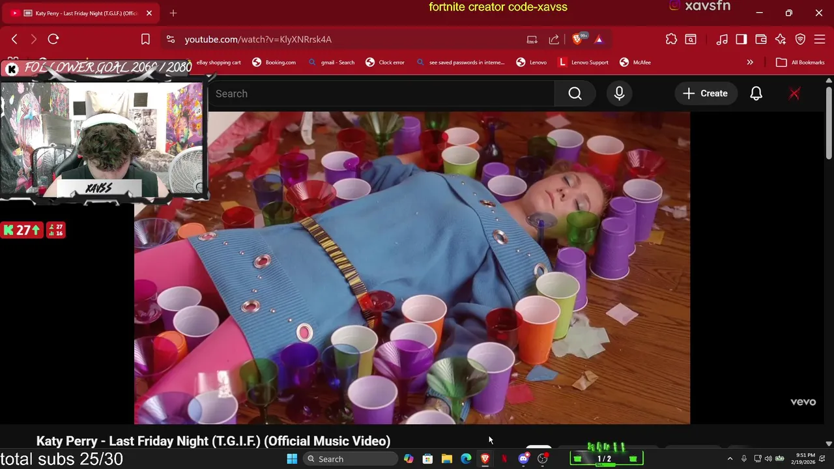Open the Windows Start menu
The image size is (834, 469).
tap(292, 459)
